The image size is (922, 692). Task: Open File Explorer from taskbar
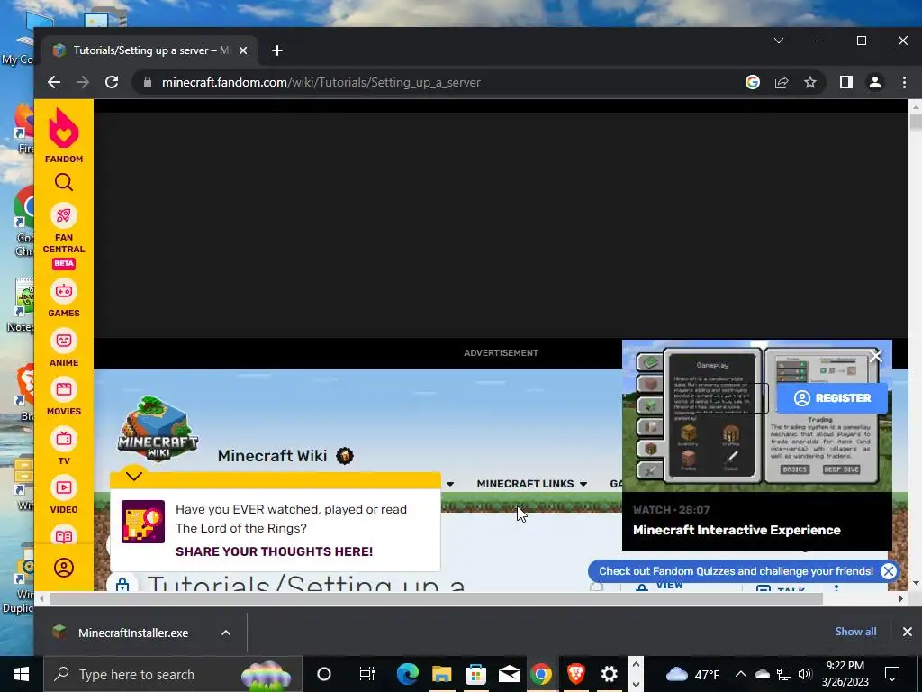pyautogui.click(x=441, y=674)
